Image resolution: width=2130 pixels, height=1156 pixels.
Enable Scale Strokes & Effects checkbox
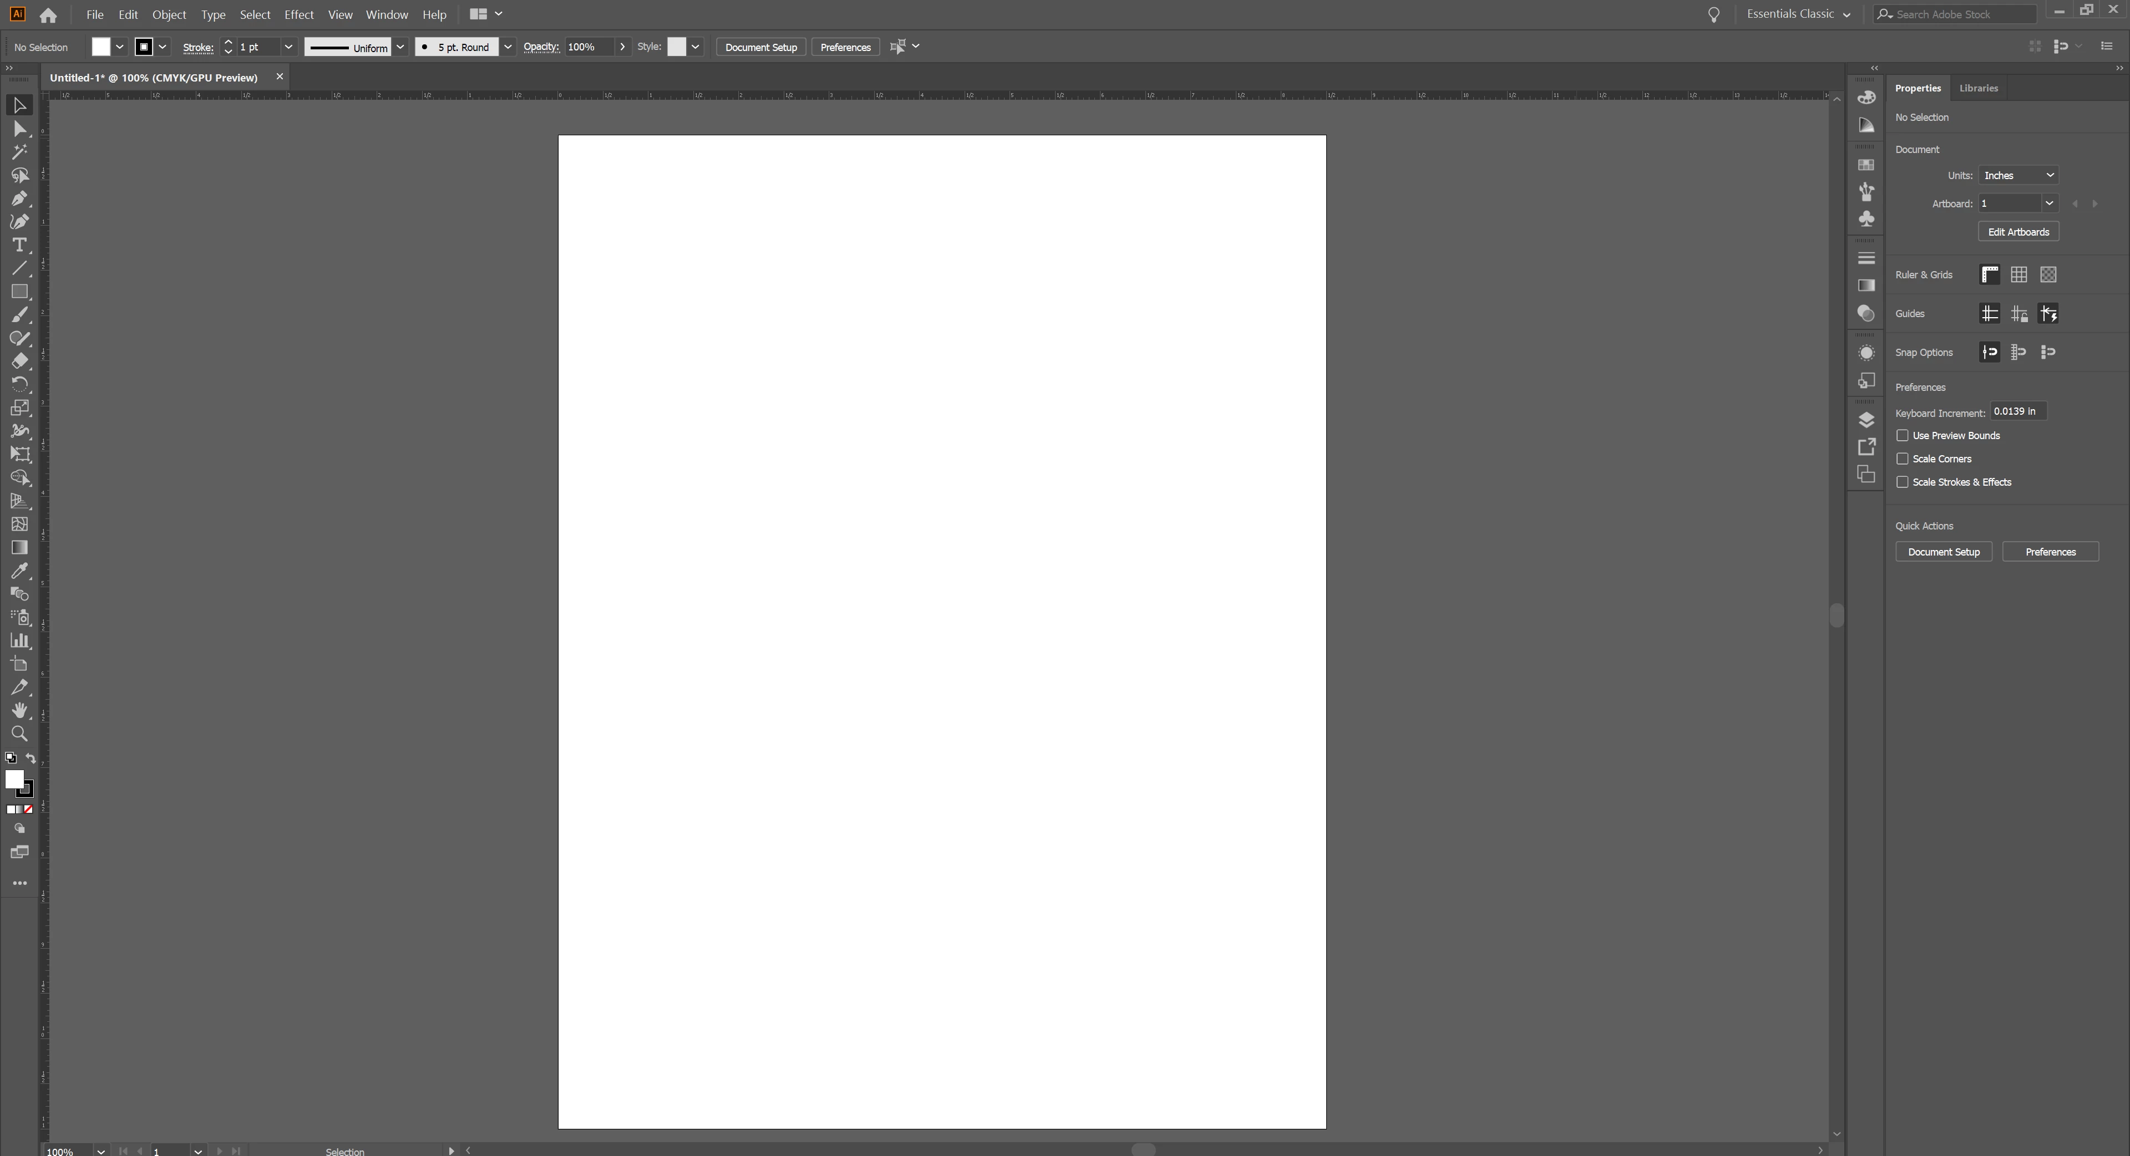click(x=1903, y=482)
